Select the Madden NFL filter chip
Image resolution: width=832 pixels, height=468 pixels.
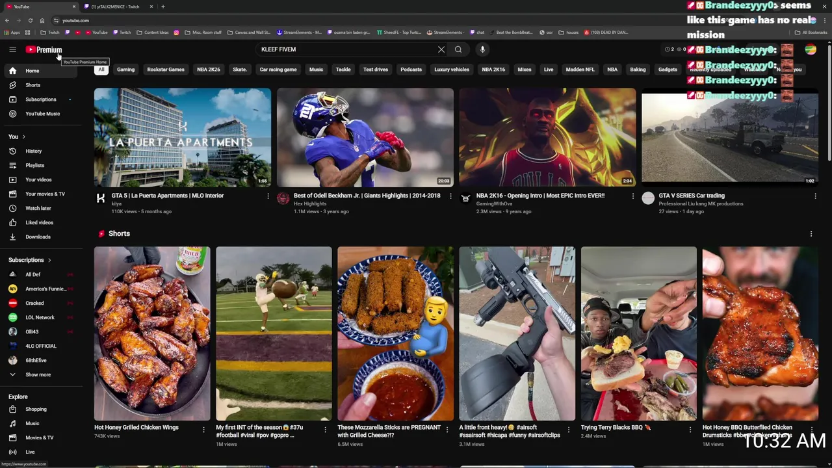[x=580, y=70]
